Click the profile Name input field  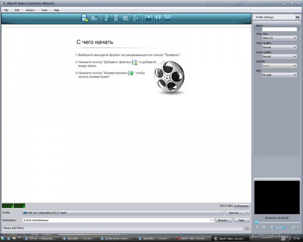pos(280,29)
